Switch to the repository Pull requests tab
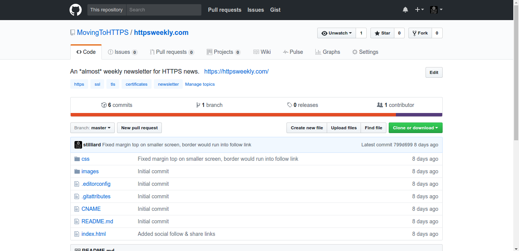The height and width of the screenshot is (251, 519). point(172,52)
